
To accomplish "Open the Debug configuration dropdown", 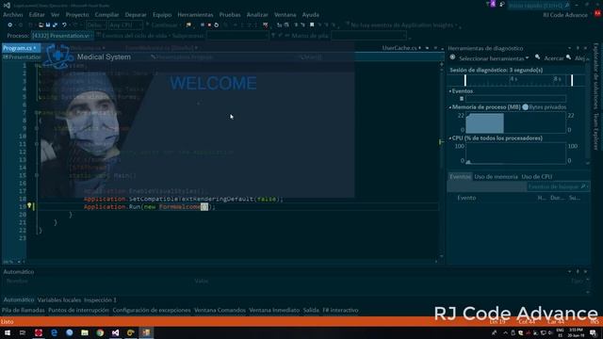I will coord(96,25).
